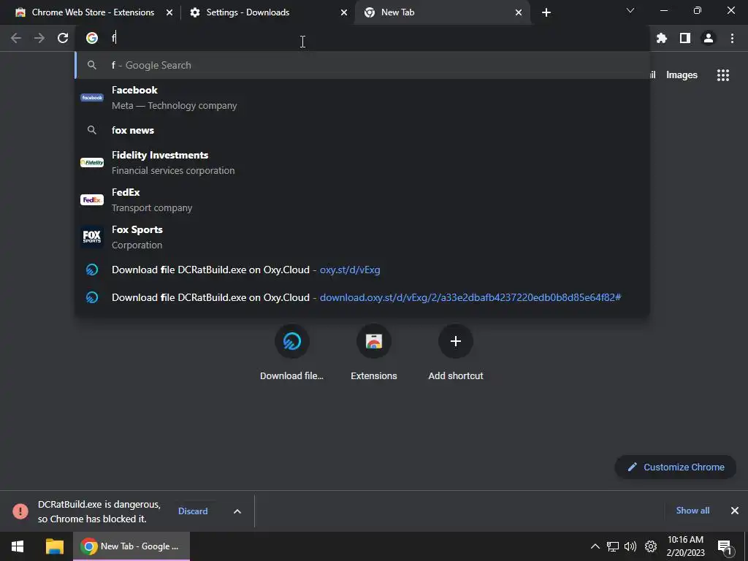Image resolution: width=748 pixels, height=561 pixels.
Task: Click the Chrome taskbar button
Action: (x=131, y=546)
